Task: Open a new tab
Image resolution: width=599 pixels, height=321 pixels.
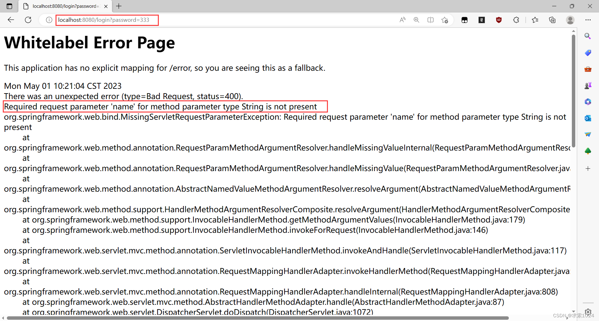Action: pyautogui.click(x=119, y=6)
